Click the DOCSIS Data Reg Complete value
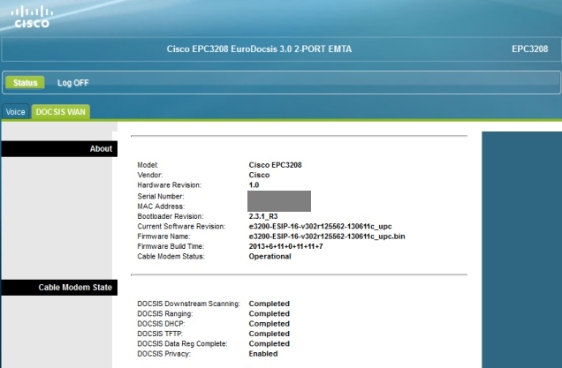The image size is (562, 368). (x=270, y=343)
